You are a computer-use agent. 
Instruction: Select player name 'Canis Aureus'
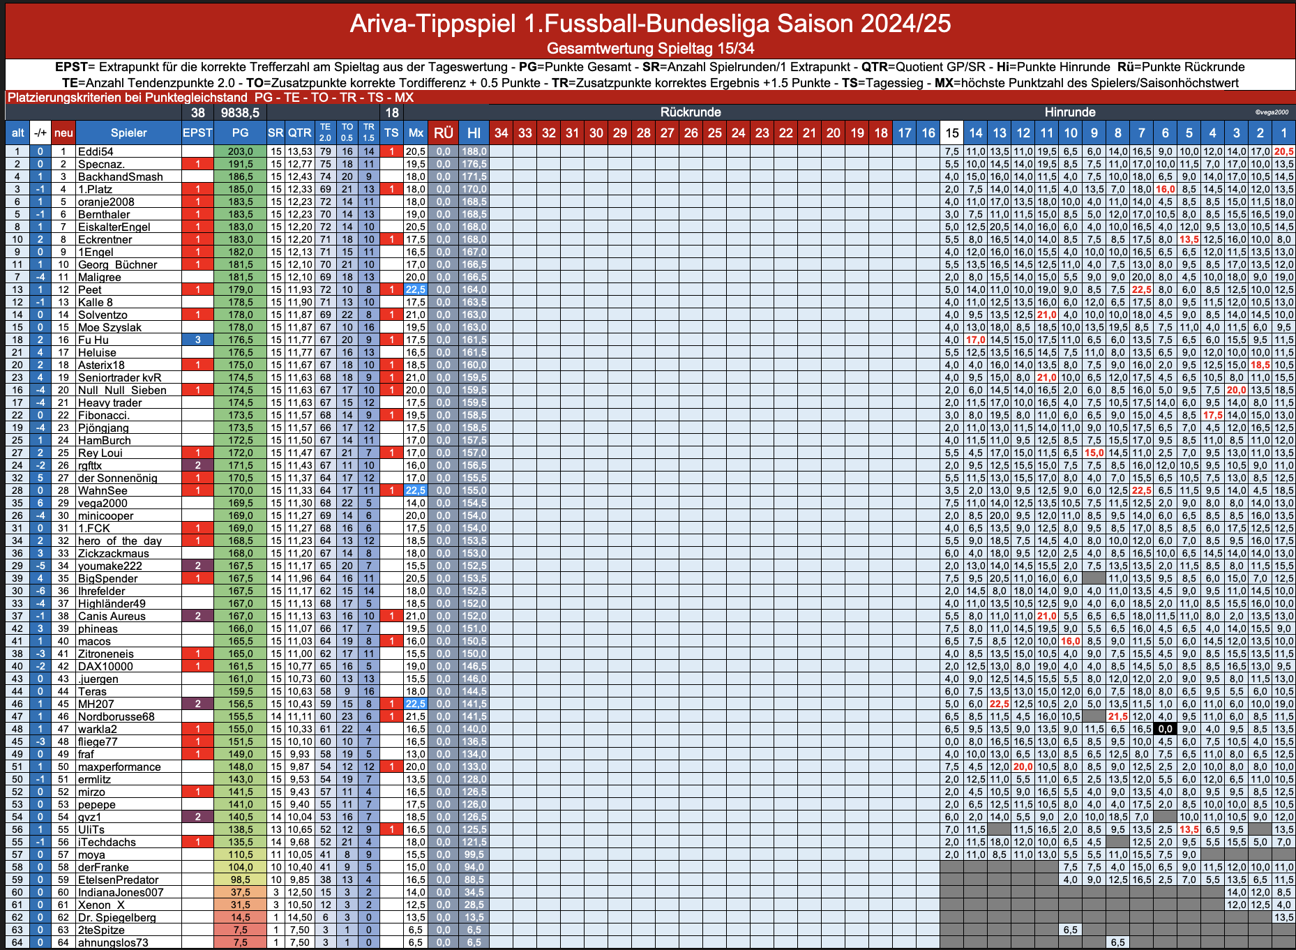112,616
